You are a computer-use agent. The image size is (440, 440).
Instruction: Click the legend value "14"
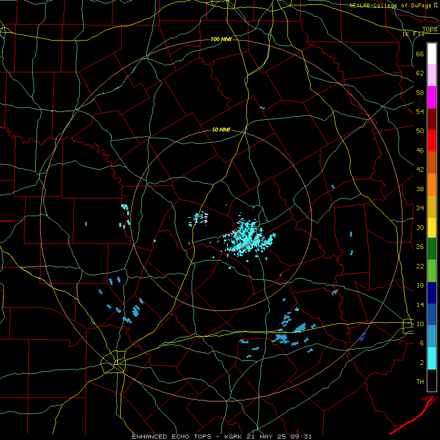420,305
